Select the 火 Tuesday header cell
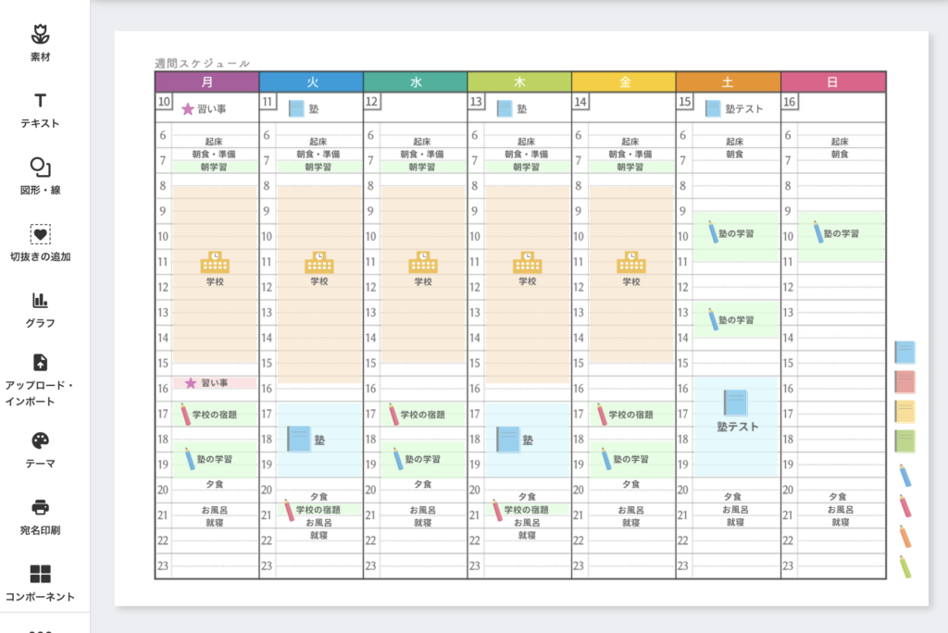 pyautogui.click(x=311, y=81)
